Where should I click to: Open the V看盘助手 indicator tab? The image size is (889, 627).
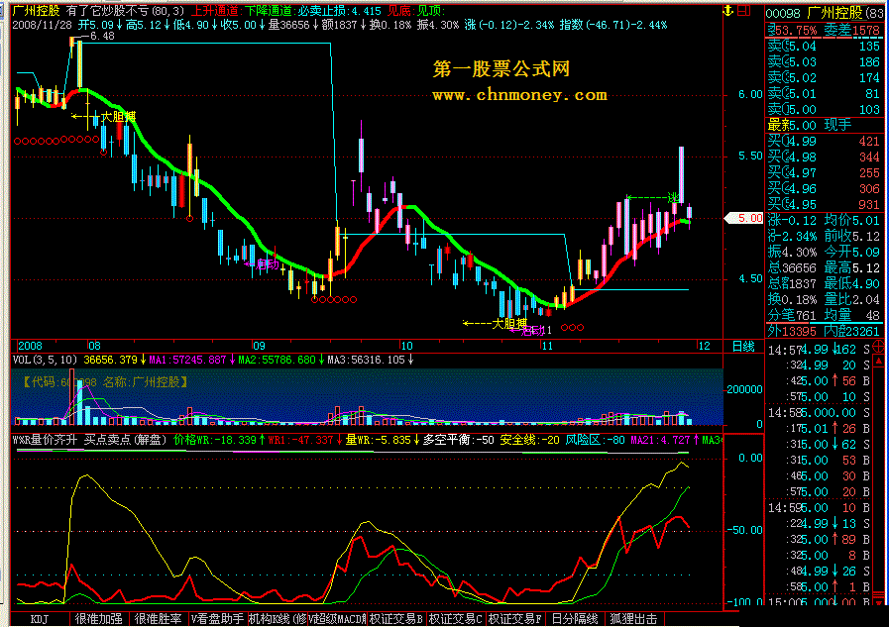pos(217,619)
